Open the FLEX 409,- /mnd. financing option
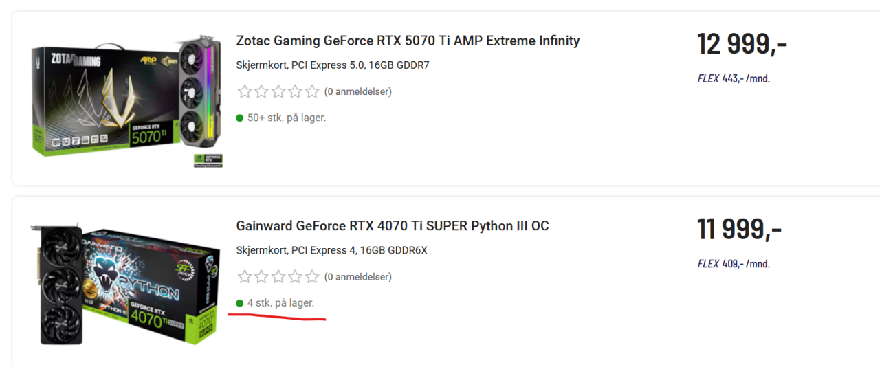The width and height of the screenshot is (880, 367). click(x=734, y=263)
